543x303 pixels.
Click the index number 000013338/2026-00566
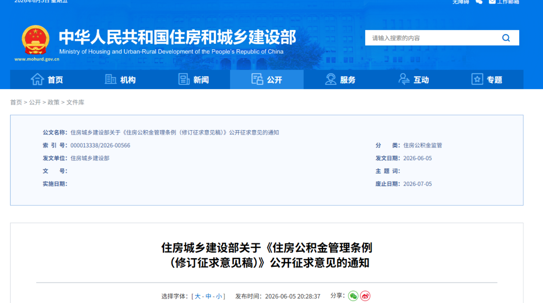click(100, 146)
